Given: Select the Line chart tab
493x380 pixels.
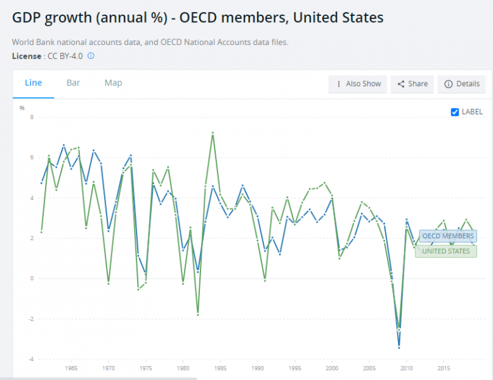Looking at the screenshot, I should [34, 83].
